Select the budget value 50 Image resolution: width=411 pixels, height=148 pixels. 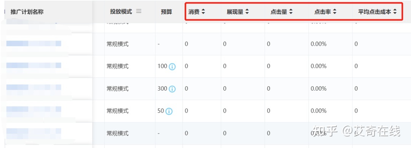[161, 111]
